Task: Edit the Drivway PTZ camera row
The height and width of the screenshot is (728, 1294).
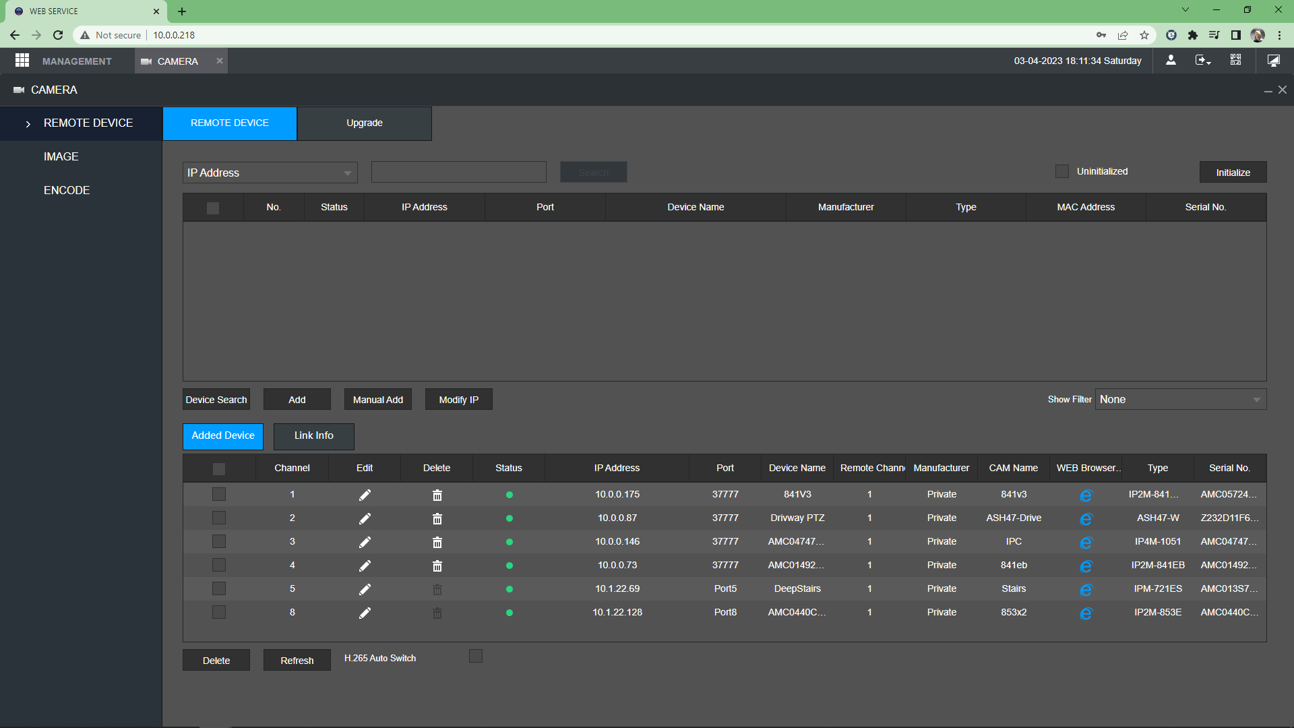Action: (x=365, y=518)
